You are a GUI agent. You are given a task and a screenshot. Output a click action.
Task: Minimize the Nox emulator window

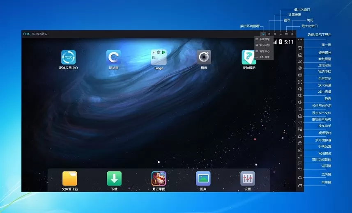(x=281, y=34)
